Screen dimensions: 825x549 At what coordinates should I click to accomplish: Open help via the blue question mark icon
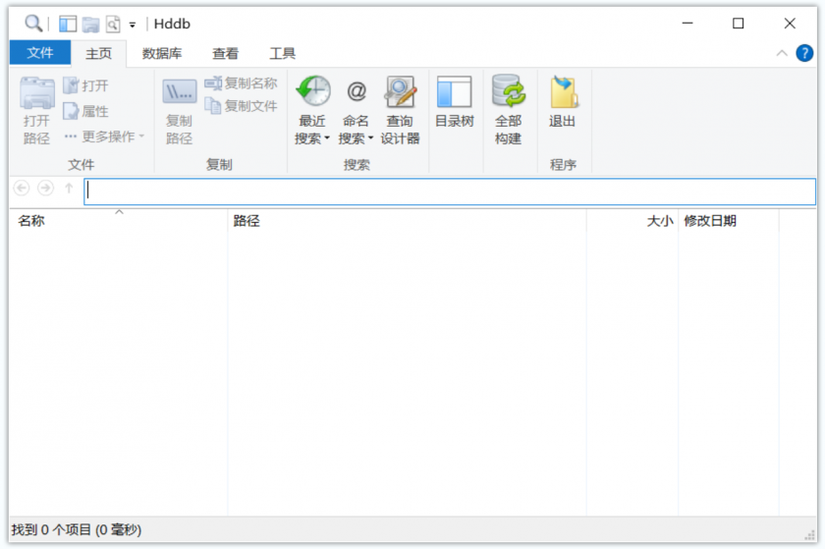tap(804, 53)
